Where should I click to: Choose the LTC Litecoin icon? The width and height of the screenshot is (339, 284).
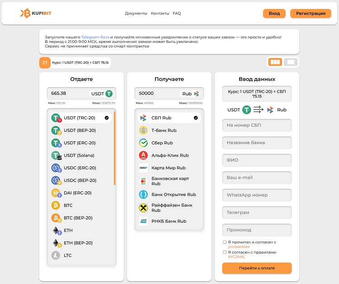pyautogui.click(x=56, y=256)
